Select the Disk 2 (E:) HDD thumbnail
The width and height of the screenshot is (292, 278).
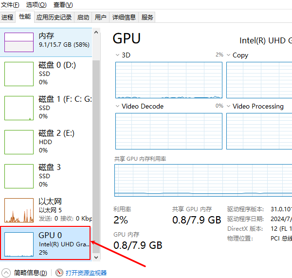point(19,142)
